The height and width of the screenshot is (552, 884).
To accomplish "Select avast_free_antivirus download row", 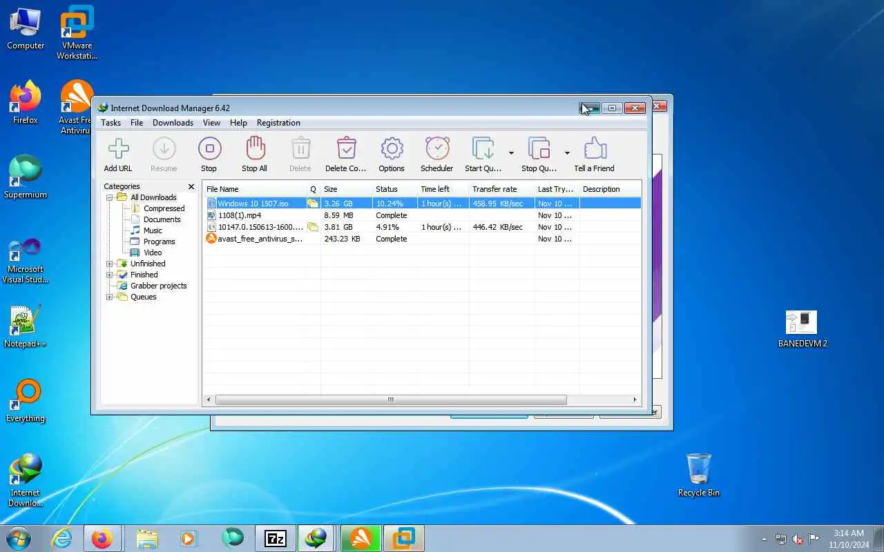I will click(422, 239).
